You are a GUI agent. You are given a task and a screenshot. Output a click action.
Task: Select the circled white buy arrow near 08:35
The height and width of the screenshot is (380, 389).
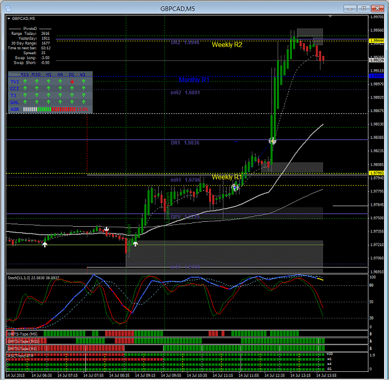pyautogui.click(x=135, y=244)
